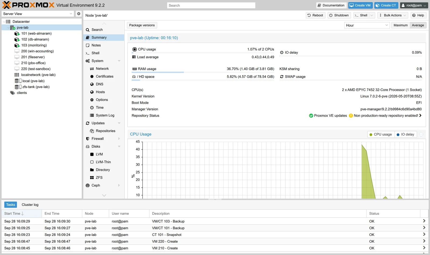Click the Proxmox logo

click(28, 5)
